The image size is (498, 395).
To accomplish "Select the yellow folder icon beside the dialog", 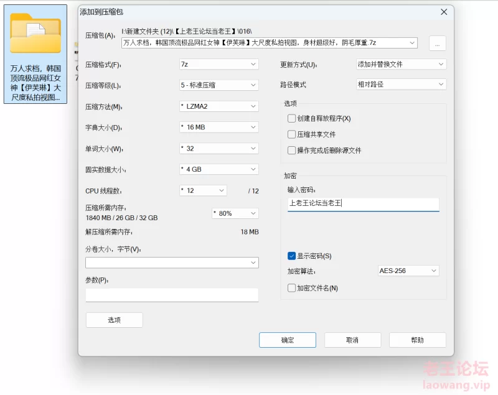I will tap(35, 34).
